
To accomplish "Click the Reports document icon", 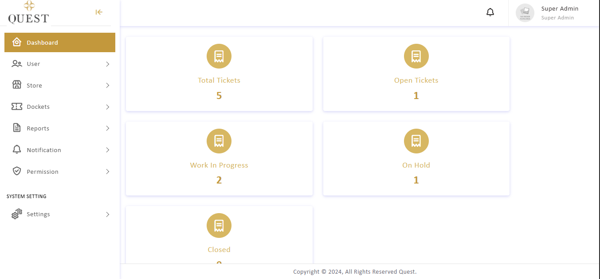I will point(17,128).
